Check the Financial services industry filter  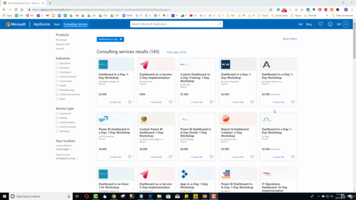(x=57, y=77)
